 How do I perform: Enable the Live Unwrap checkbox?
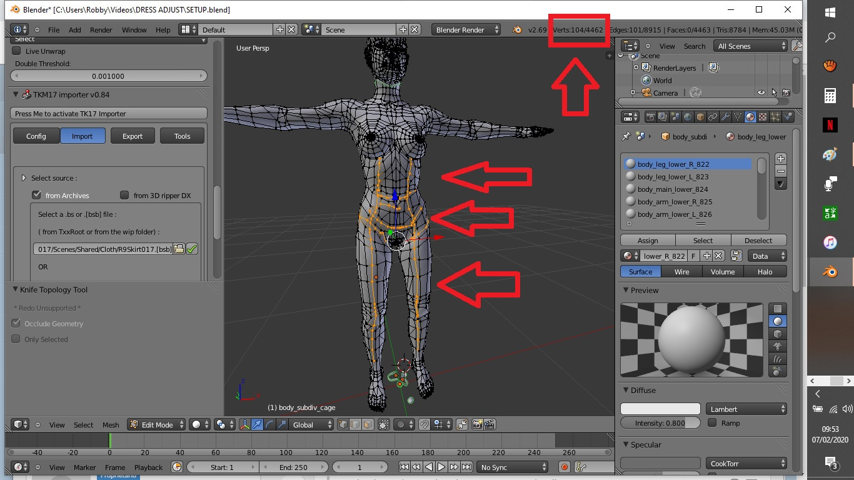pyautogui.click(x=17, y=51)
